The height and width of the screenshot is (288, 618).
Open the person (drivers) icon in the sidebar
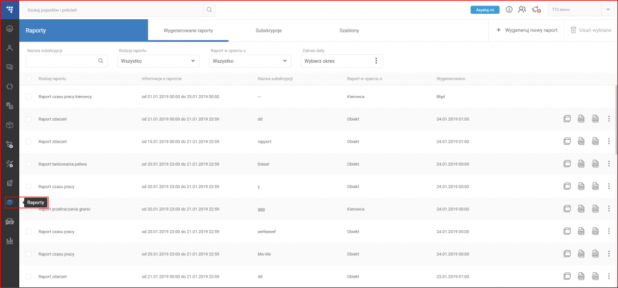10,48
